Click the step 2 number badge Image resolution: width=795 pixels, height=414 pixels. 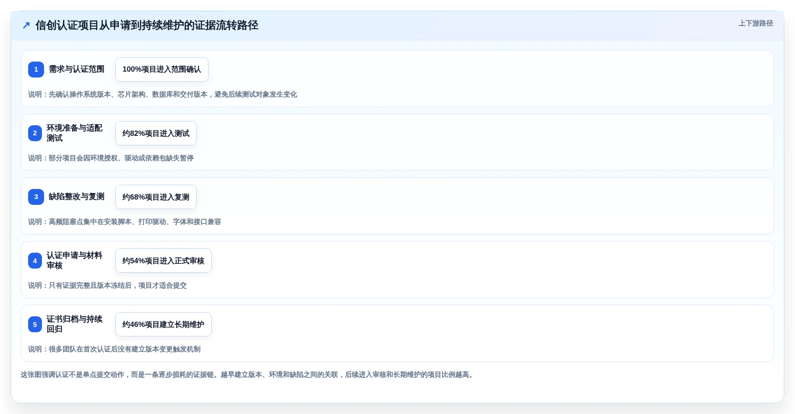35,133
